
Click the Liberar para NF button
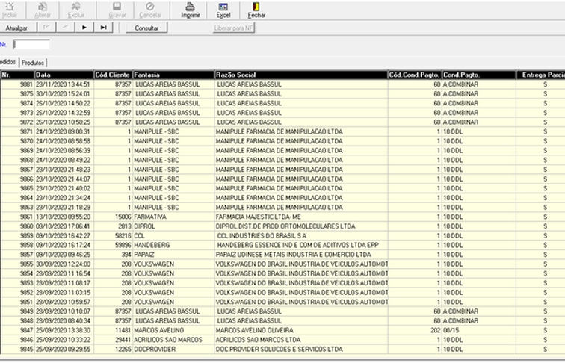(x=234, y=28)
